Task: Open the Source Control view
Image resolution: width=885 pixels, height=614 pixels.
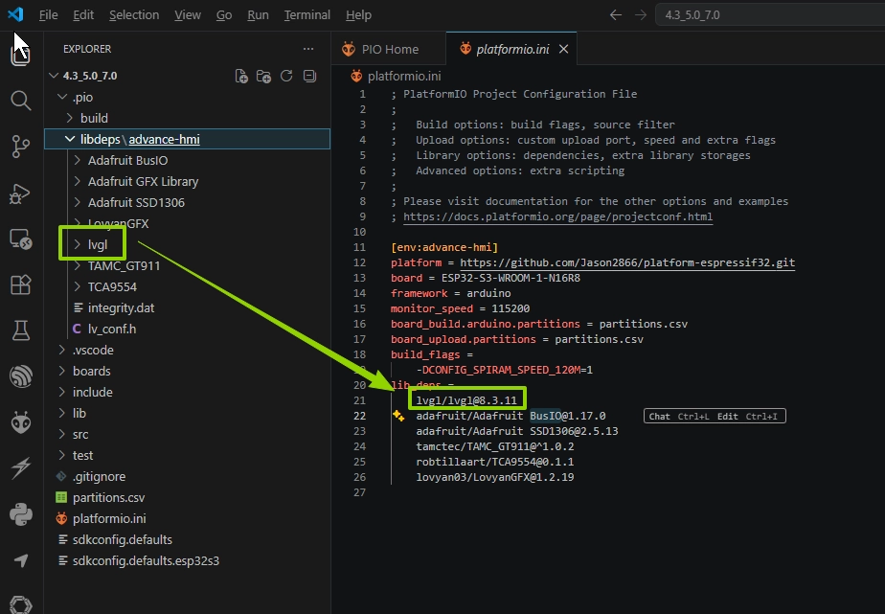Action: click(21, 147)
